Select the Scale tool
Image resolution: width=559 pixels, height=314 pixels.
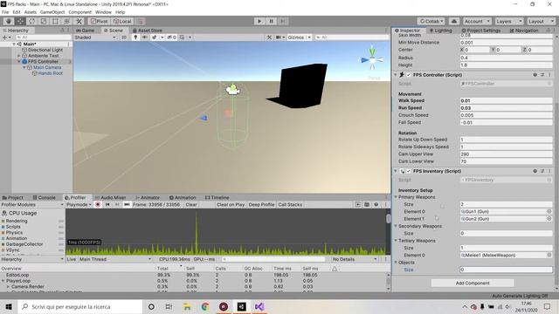44,21
